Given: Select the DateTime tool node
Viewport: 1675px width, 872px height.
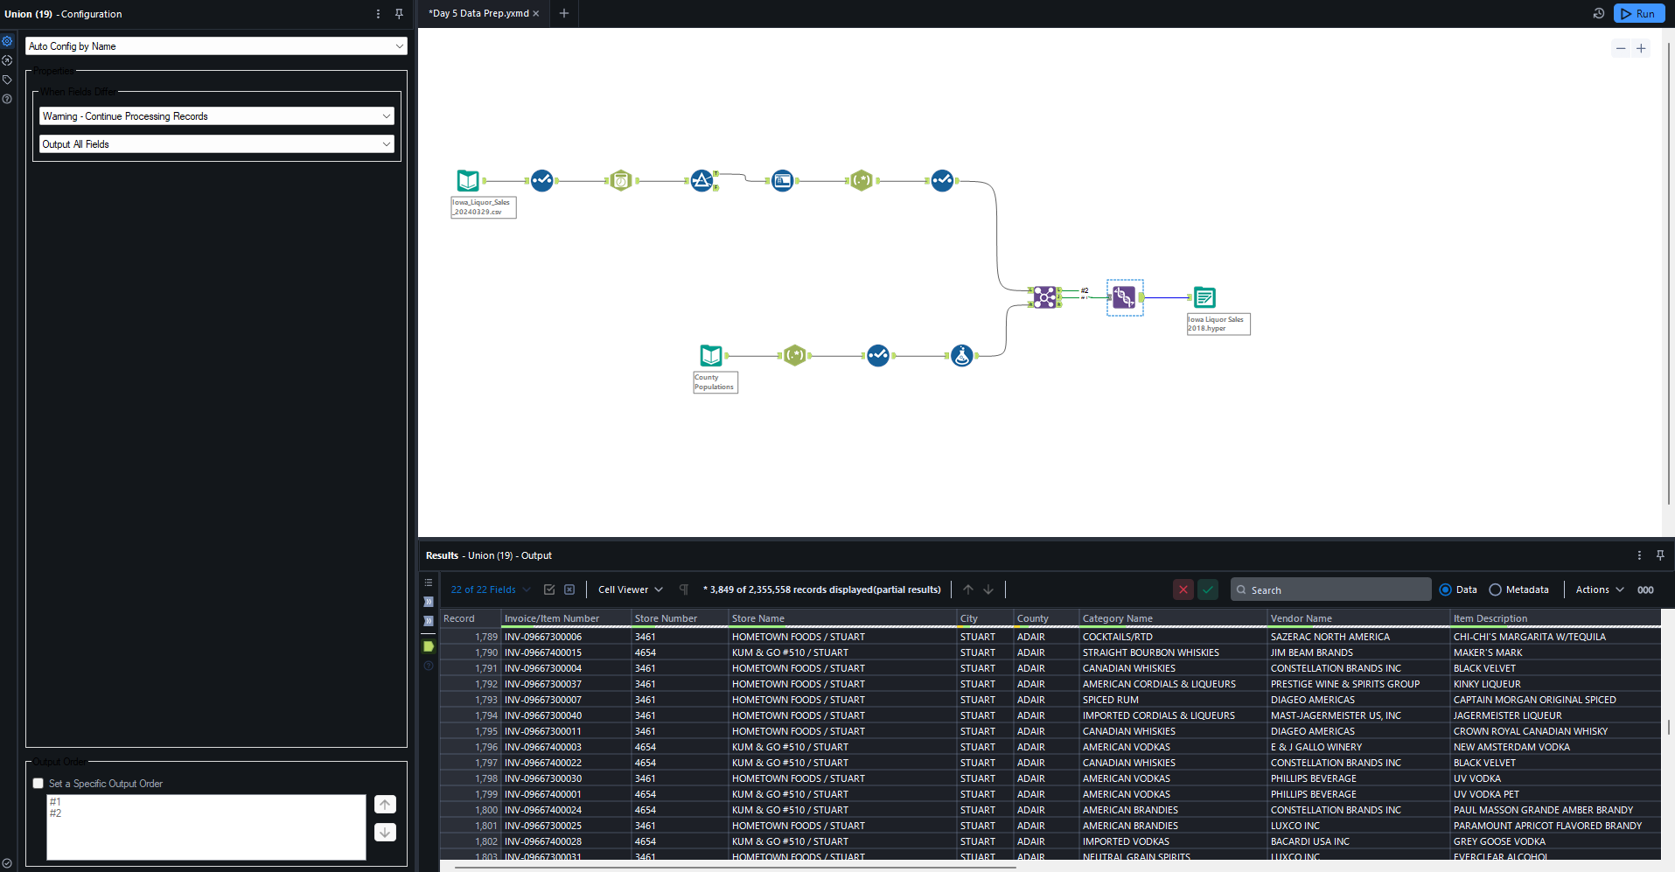Looking at the screenshot, I should point(620,181).
